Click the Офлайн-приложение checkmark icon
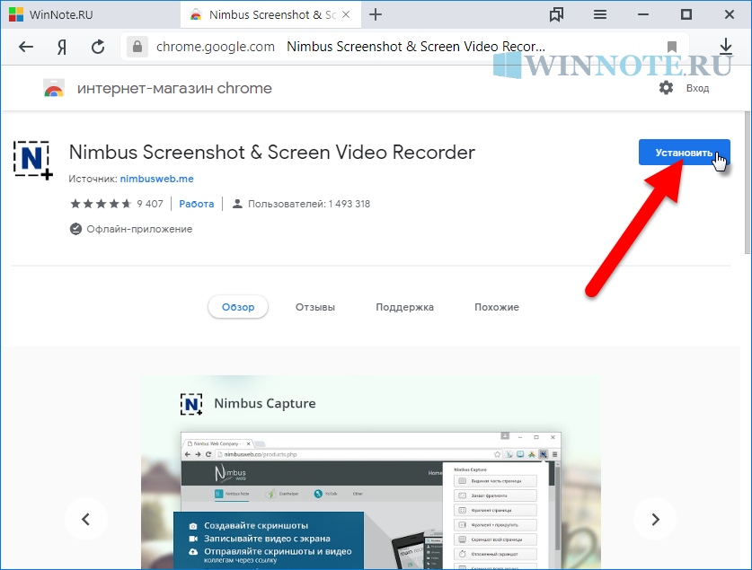752x570 pixels. [x=75, y=230]
